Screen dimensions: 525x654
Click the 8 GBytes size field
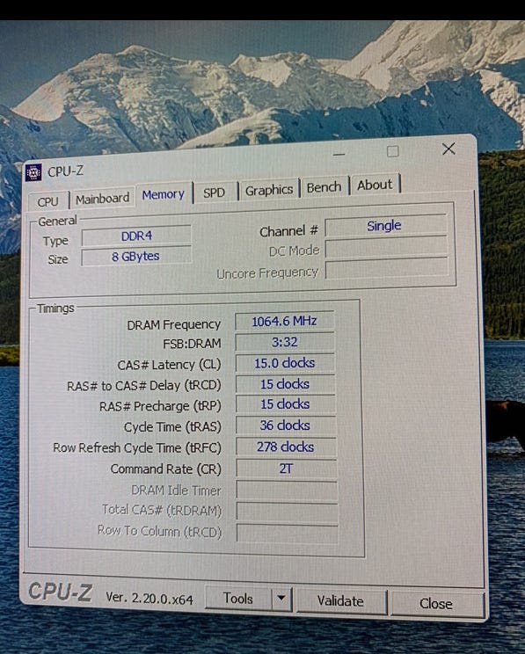[136, 256]
